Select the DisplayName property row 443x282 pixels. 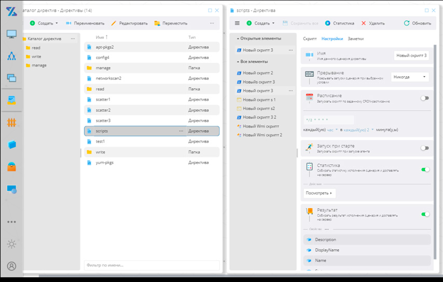point(367,250)
